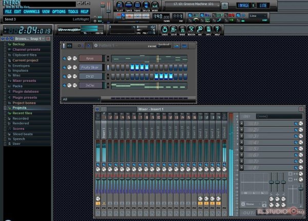Adjust the swing slider in step sequencer

tap(164, 46)
